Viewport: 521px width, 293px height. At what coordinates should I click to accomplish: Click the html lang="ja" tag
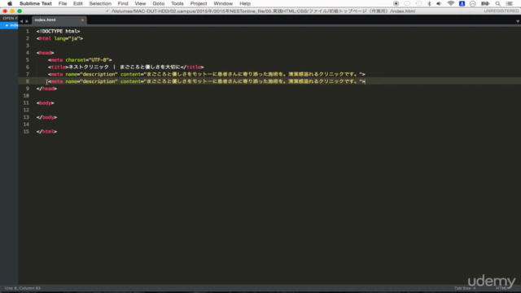[x=59, y=38]
